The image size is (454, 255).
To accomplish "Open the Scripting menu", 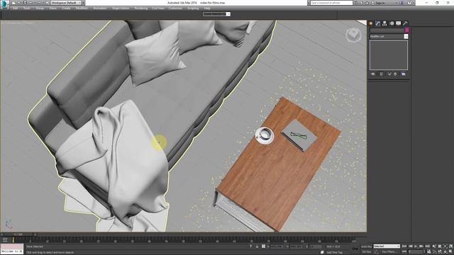I will point(193,8).
